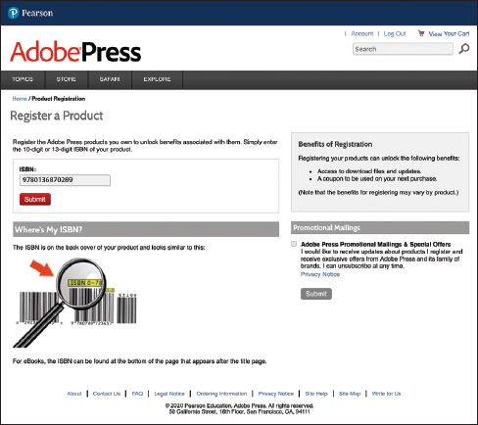Click the red Submit button under ISBN
This screenshot has height=425, width=478.
35,200
